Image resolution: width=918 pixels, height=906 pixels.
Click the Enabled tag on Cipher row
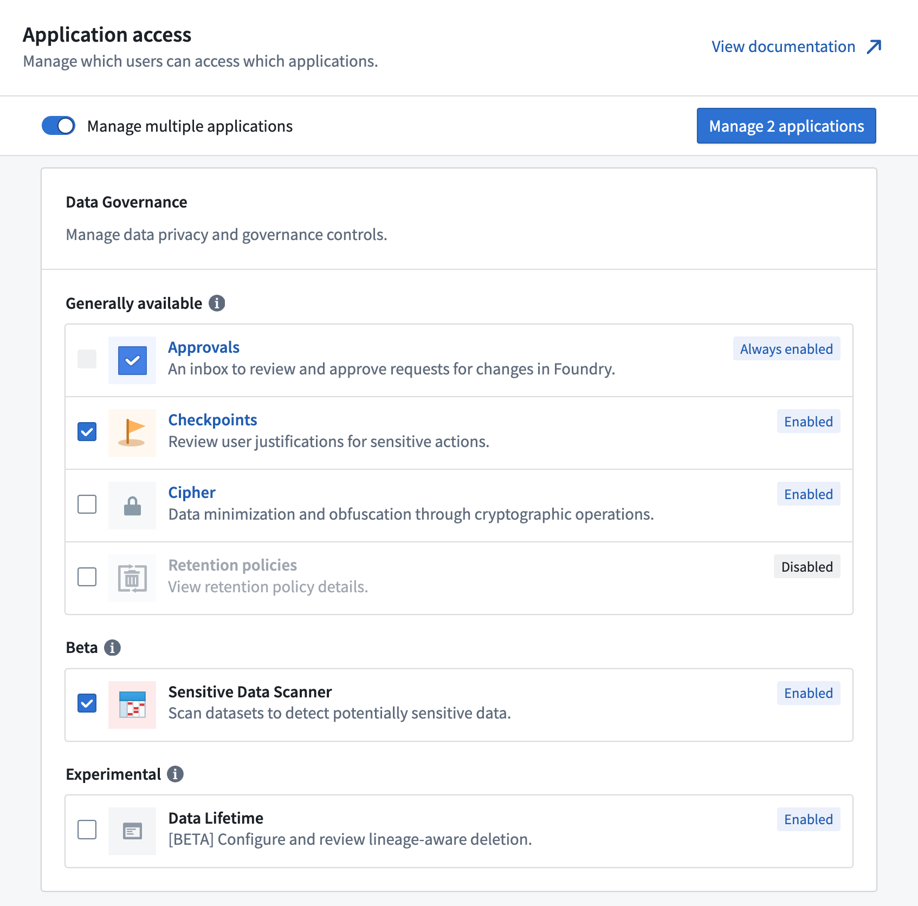(809, 494)
